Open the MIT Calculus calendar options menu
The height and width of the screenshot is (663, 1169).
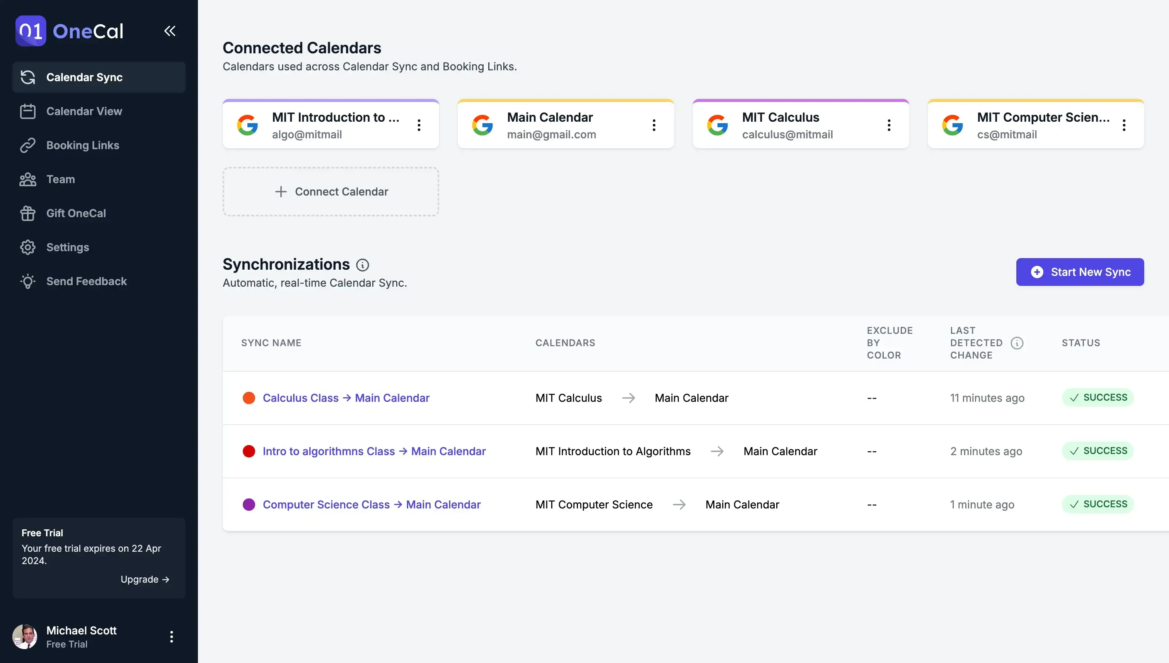pos(889,124)
